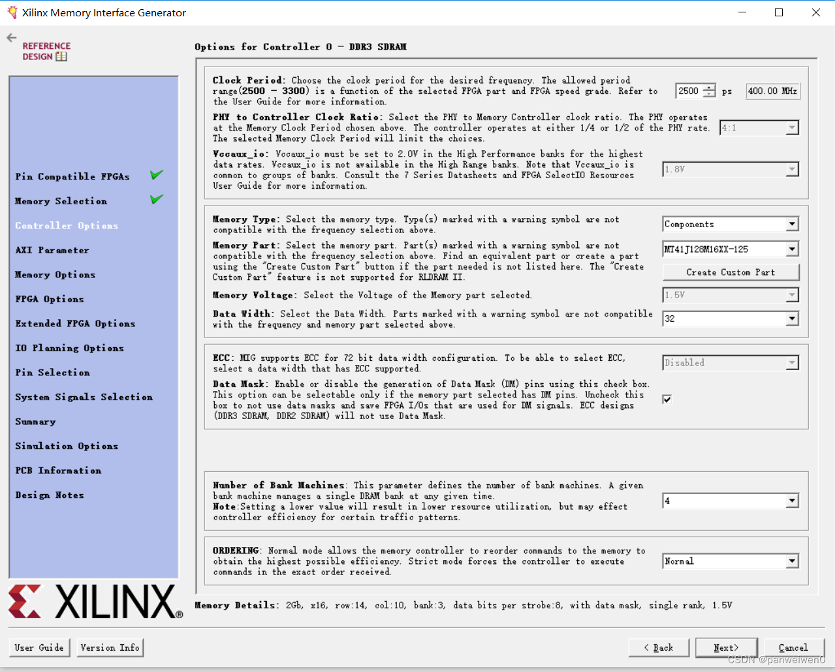Viewport: 835px width, 671px height.
Task: Open the Memory Type Components dropdown
Action: coord(731,225)
